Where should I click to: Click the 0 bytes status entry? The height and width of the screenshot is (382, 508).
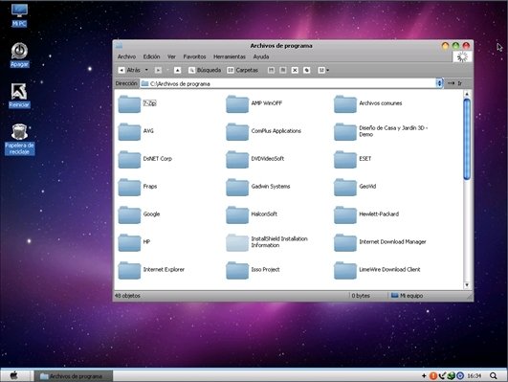coord(361,296)
